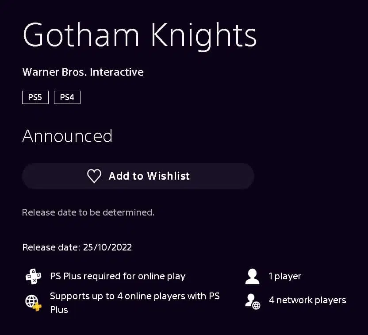The width and height of the screenshot is (368, 335).
Task: Click 'PS Plus required for online play' text
Action: (x=118, y=276)
